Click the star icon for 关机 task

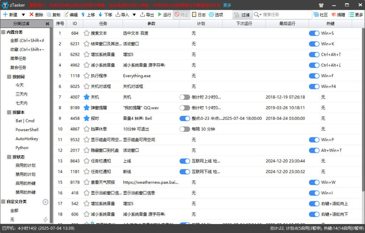(x=86, y=97)
